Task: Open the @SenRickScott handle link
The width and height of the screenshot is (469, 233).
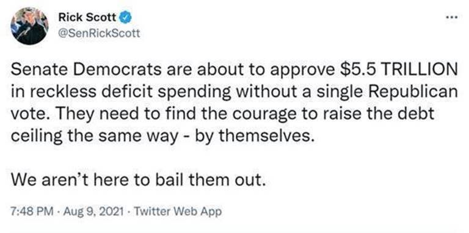Action: (100, 33)
